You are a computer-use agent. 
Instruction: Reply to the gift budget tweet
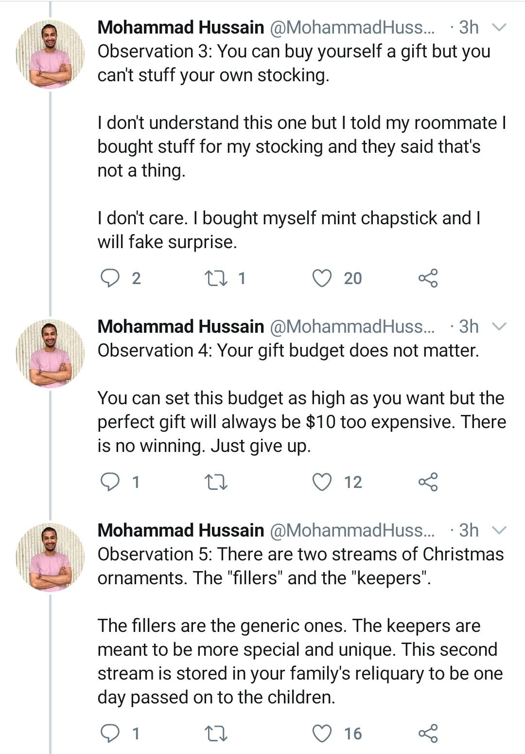(110, 482)
